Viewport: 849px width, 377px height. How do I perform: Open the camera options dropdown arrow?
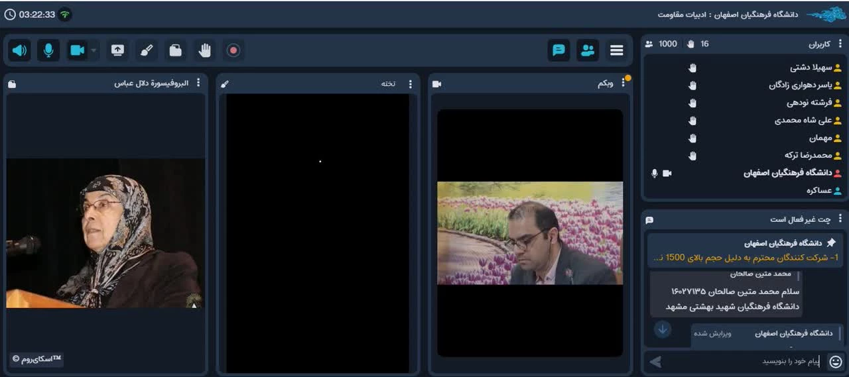[94, 50]
